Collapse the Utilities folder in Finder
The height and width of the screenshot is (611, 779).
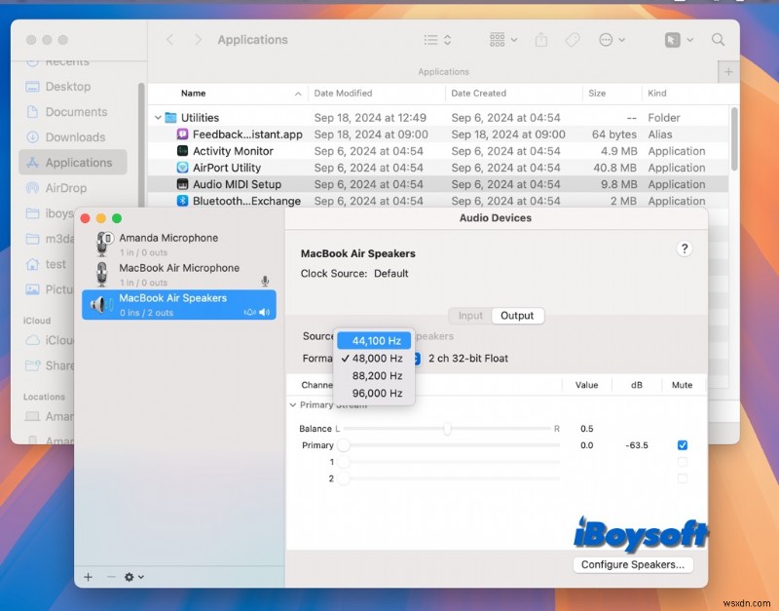click(158, 118)
